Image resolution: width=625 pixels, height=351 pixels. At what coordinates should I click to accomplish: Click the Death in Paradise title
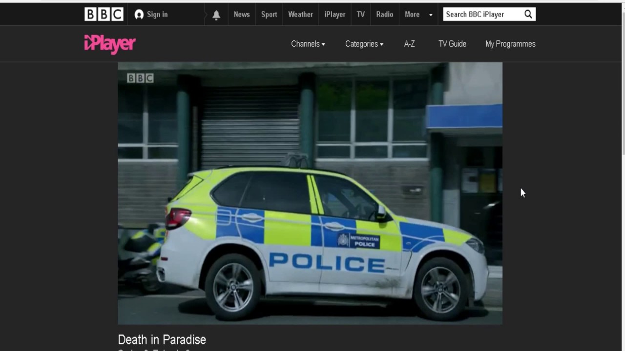tap(162, 339)
